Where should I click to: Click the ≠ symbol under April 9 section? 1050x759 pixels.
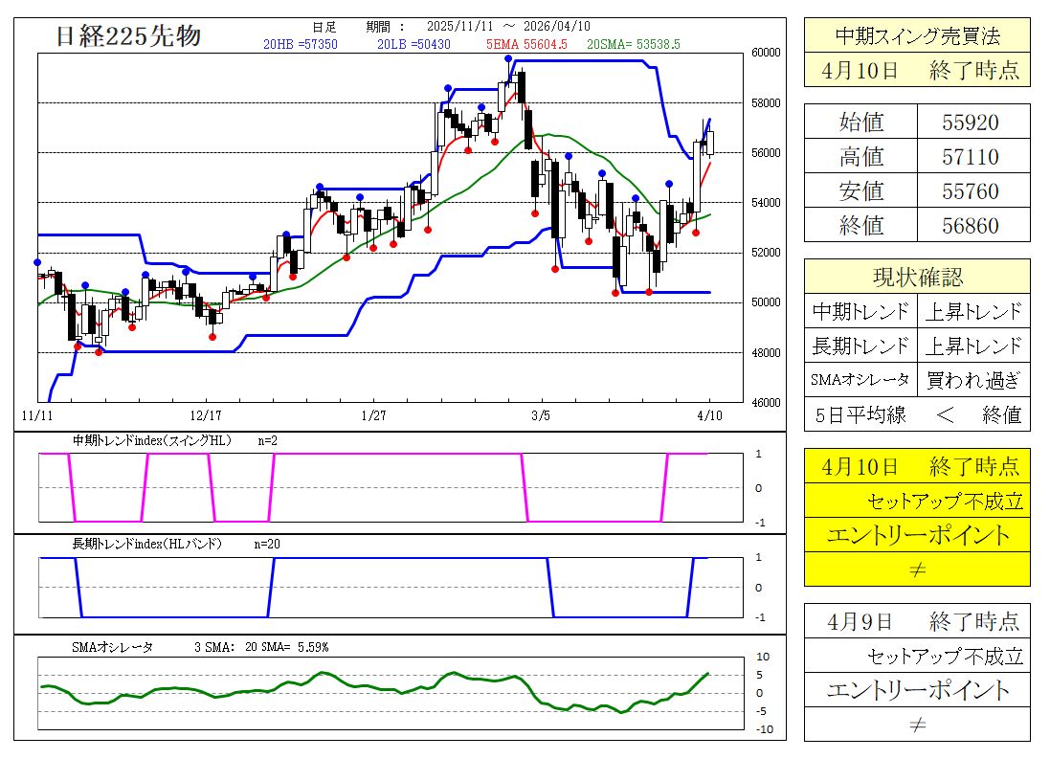916,725
